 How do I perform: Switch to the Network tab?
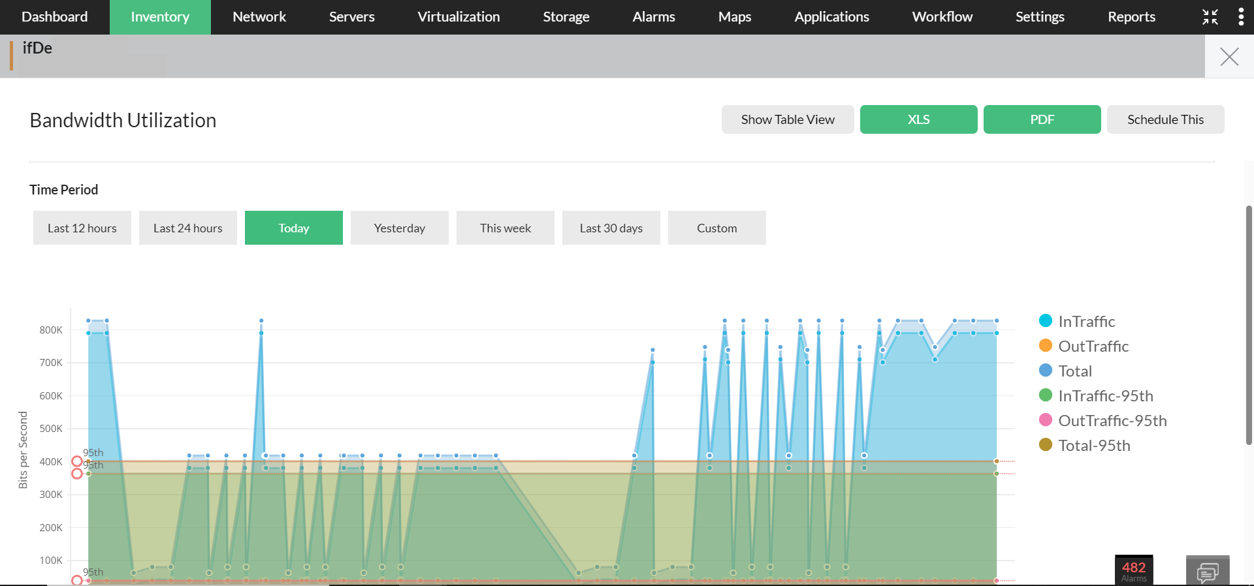click(259, 17)
